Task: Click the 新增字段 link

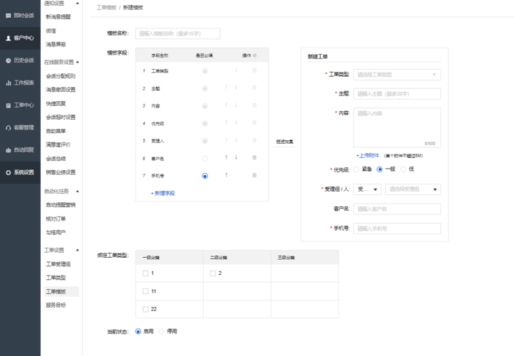Action: (163, 193)
